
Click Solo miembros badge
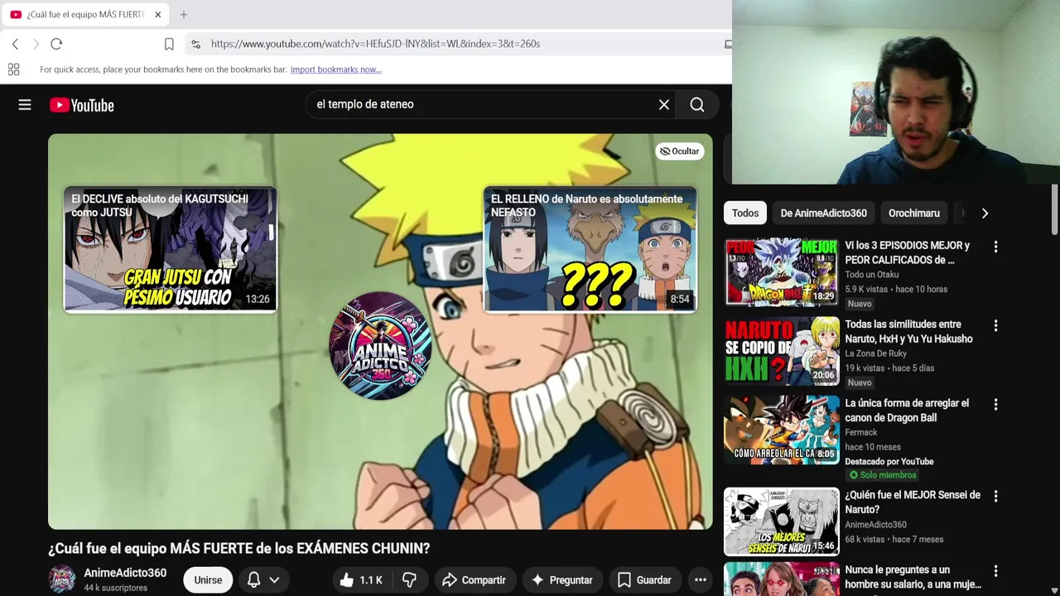[x=883, y=475]
